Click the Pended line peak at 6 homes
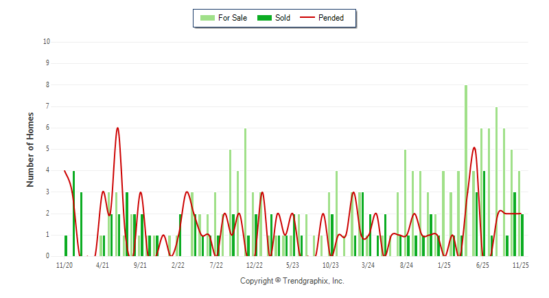Image resolution: width=549 pixels, height=298 pixels. [117, 128]
